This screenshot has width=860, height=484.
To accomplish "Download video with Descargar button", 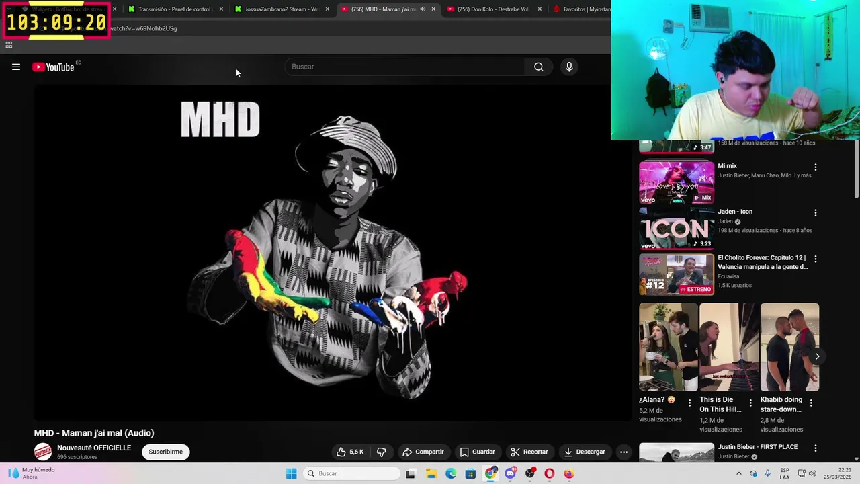I will [x=585, y=452].
